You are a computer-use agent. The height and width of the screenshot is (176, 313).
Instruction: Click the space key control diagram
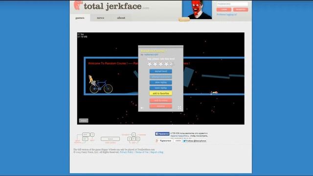tap(110, 139)
